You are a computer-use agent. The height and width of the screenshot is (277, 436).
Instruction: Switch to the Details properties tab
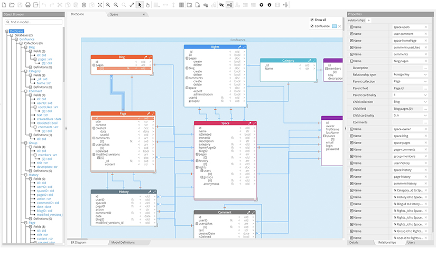point(354,242)
